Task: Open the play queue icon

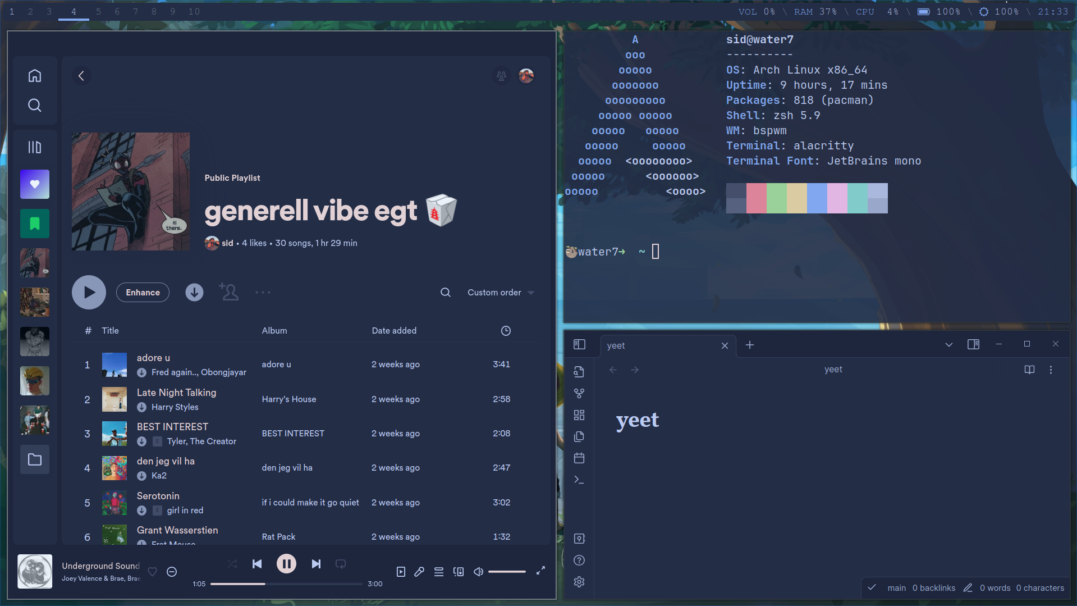Action: (439, 572)
